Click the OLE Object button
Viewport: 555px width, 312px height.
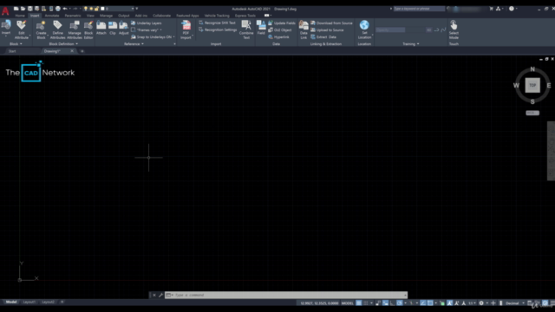click(x=279, y=30)
